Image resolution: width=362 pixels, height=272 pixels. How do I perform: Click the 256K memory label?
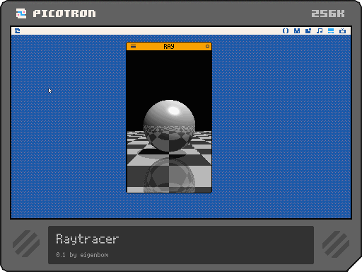coord(328,13)
